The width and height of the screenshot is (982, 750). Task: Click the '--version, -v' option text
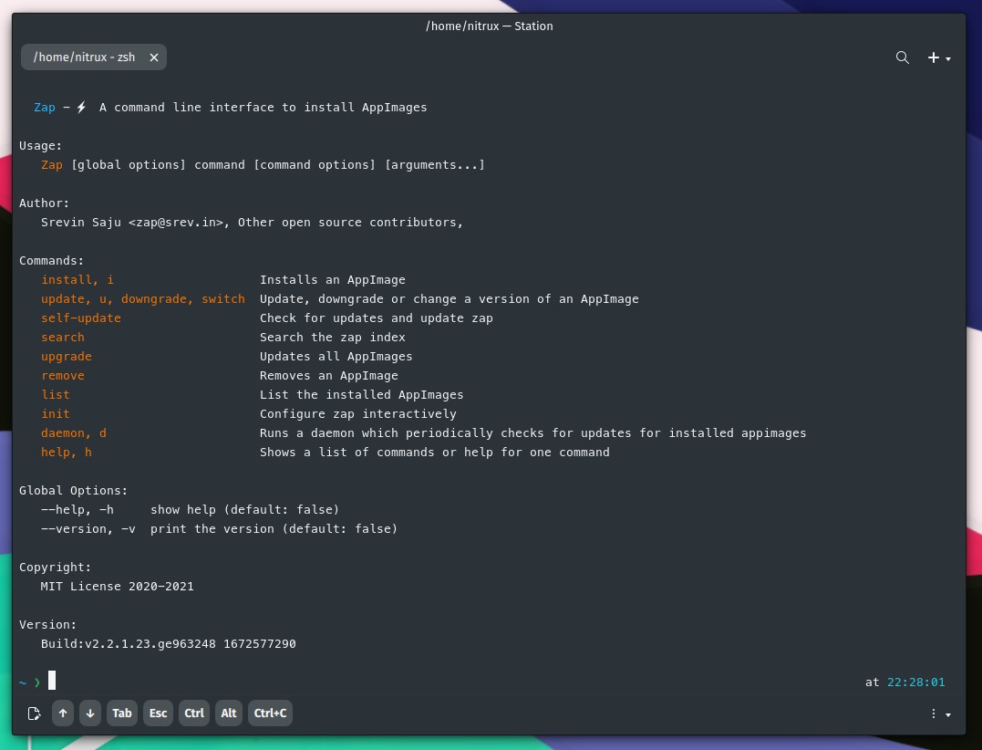(x=88, y=529)
